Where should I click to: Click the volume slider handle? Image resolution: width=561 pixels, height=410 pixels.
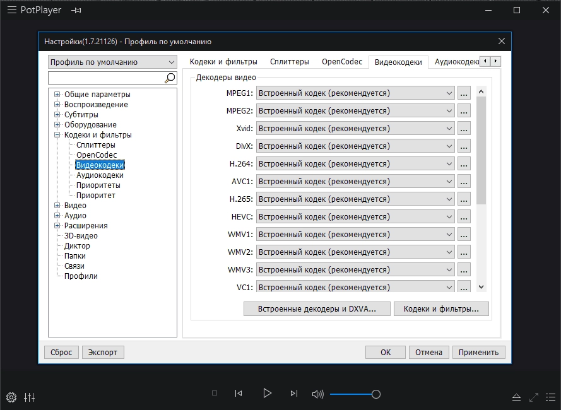coord(375,394)
